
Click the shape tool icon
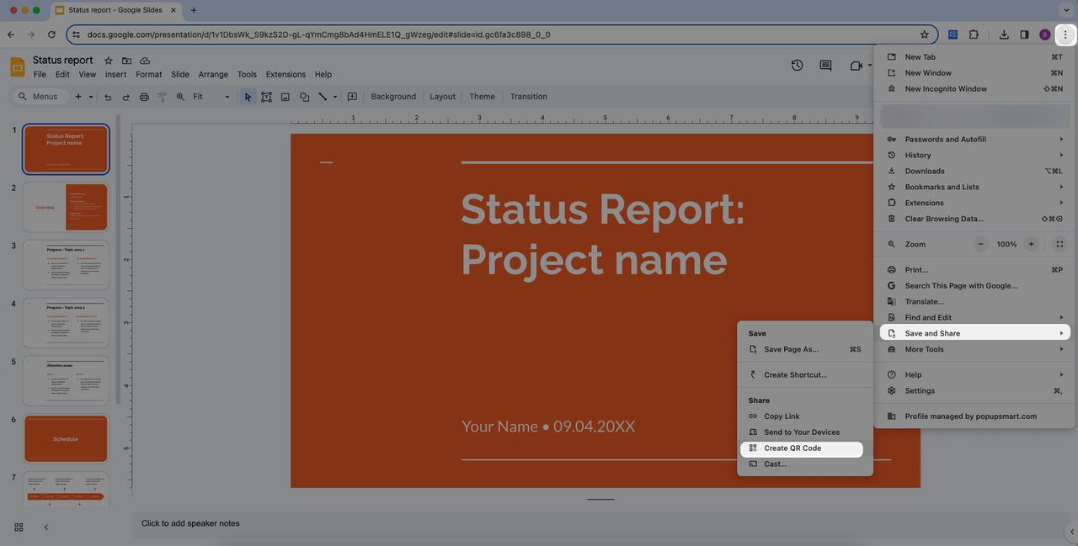point(304,97)
